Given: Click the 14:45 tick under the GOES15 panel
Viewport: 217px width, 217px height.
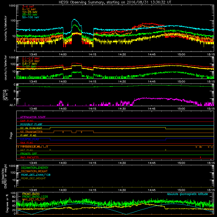Looking at the screenshot, I should pyautogui.click(x=152, y=109).
